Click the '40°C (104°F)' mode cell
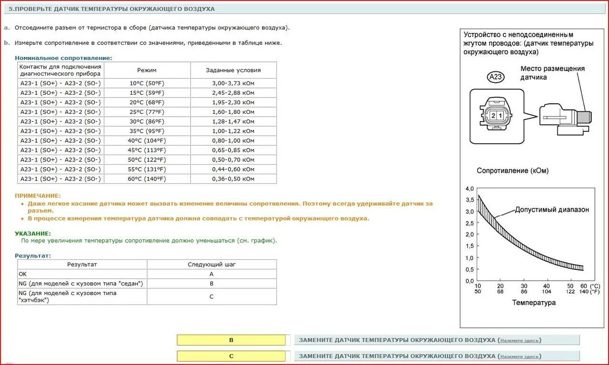 point(147,140)
